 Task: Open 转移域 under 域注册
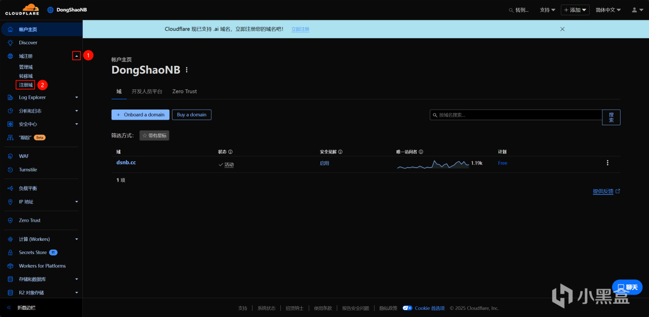point(26,76)
